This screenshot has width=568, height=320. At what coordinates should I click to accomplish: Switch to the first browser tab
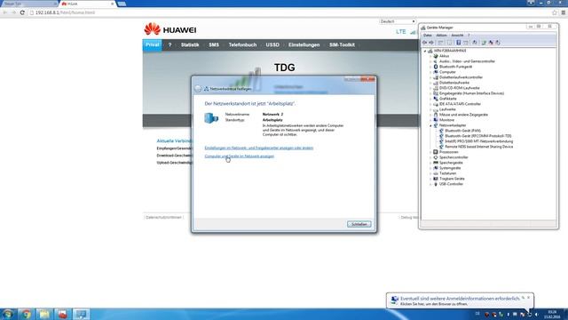coord(28,4)
